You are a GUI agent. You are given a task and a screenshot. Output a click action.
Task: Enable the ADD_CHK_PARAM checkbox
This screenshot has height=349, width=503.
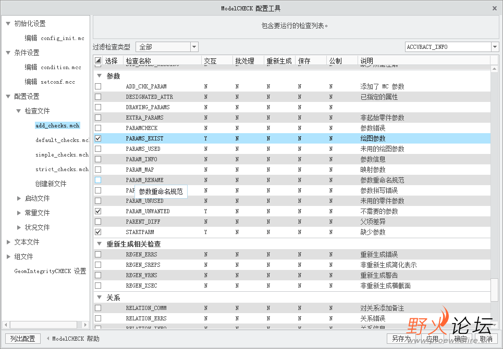coord(98,86)
